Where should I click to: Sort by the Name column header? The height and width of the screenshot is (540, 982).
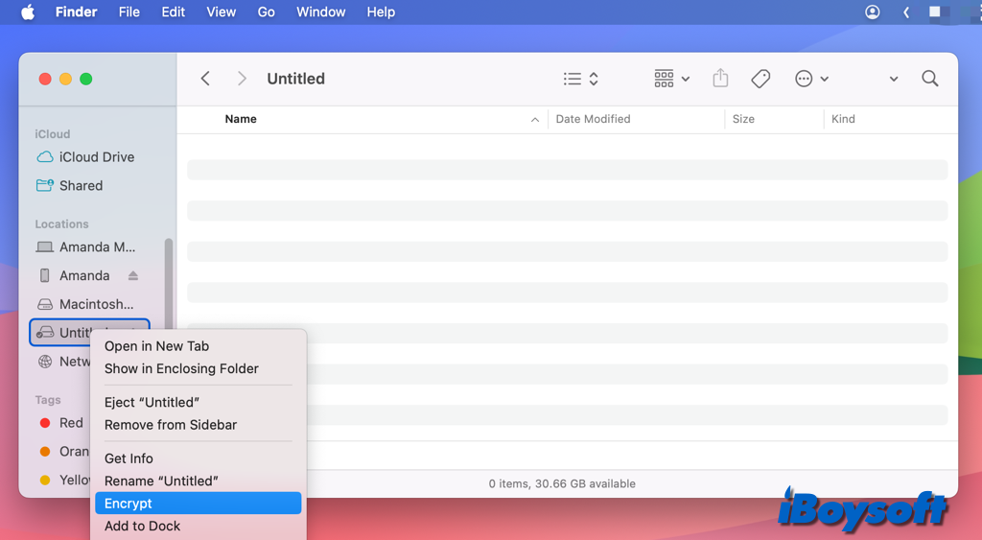241,119
